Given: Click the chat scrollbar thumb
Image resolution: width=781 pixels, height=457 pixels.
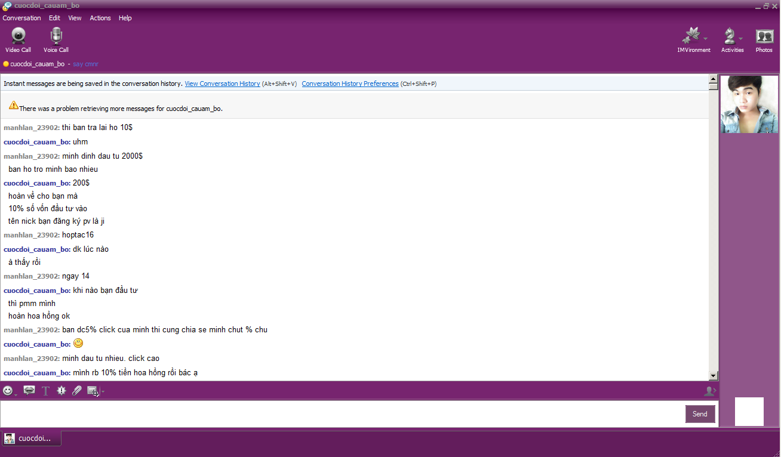Looking at the screenshot, I should pyautogui.click(x=713, y=86).
